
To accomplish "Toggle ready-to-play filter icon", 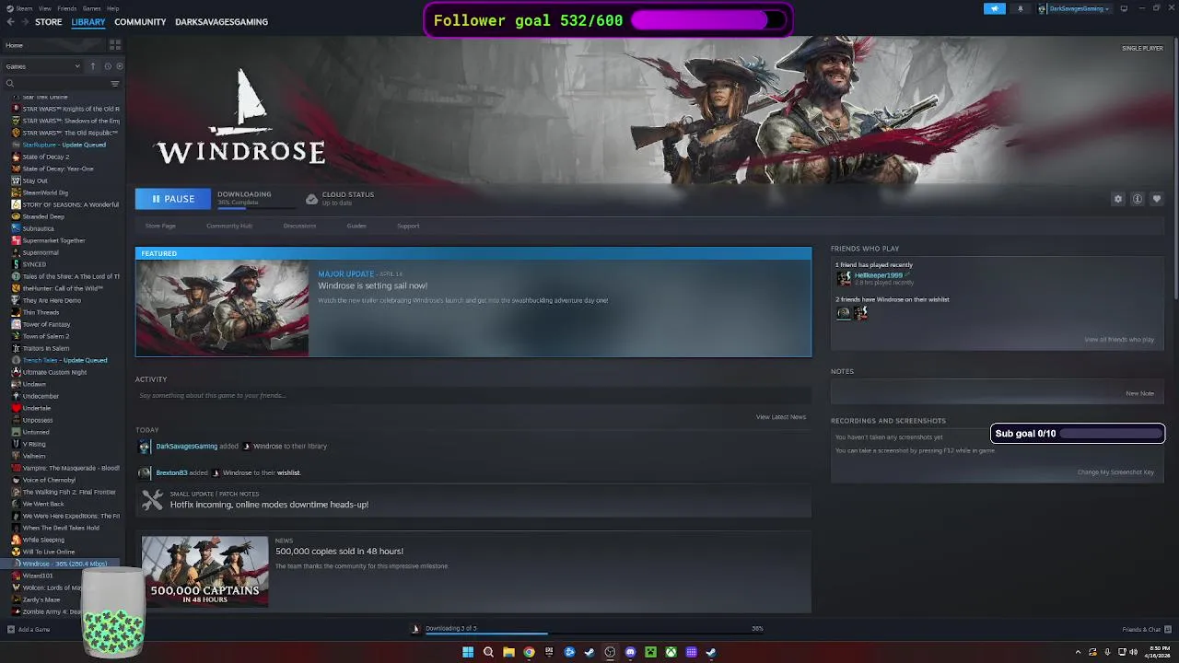I will (119, 66).
